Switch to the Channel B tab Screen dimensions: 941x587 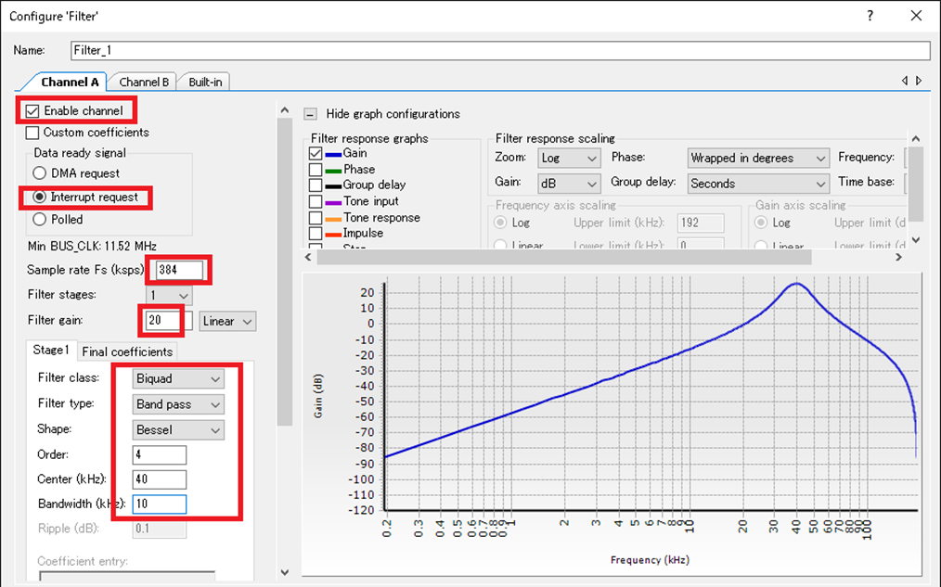point(144,83)
